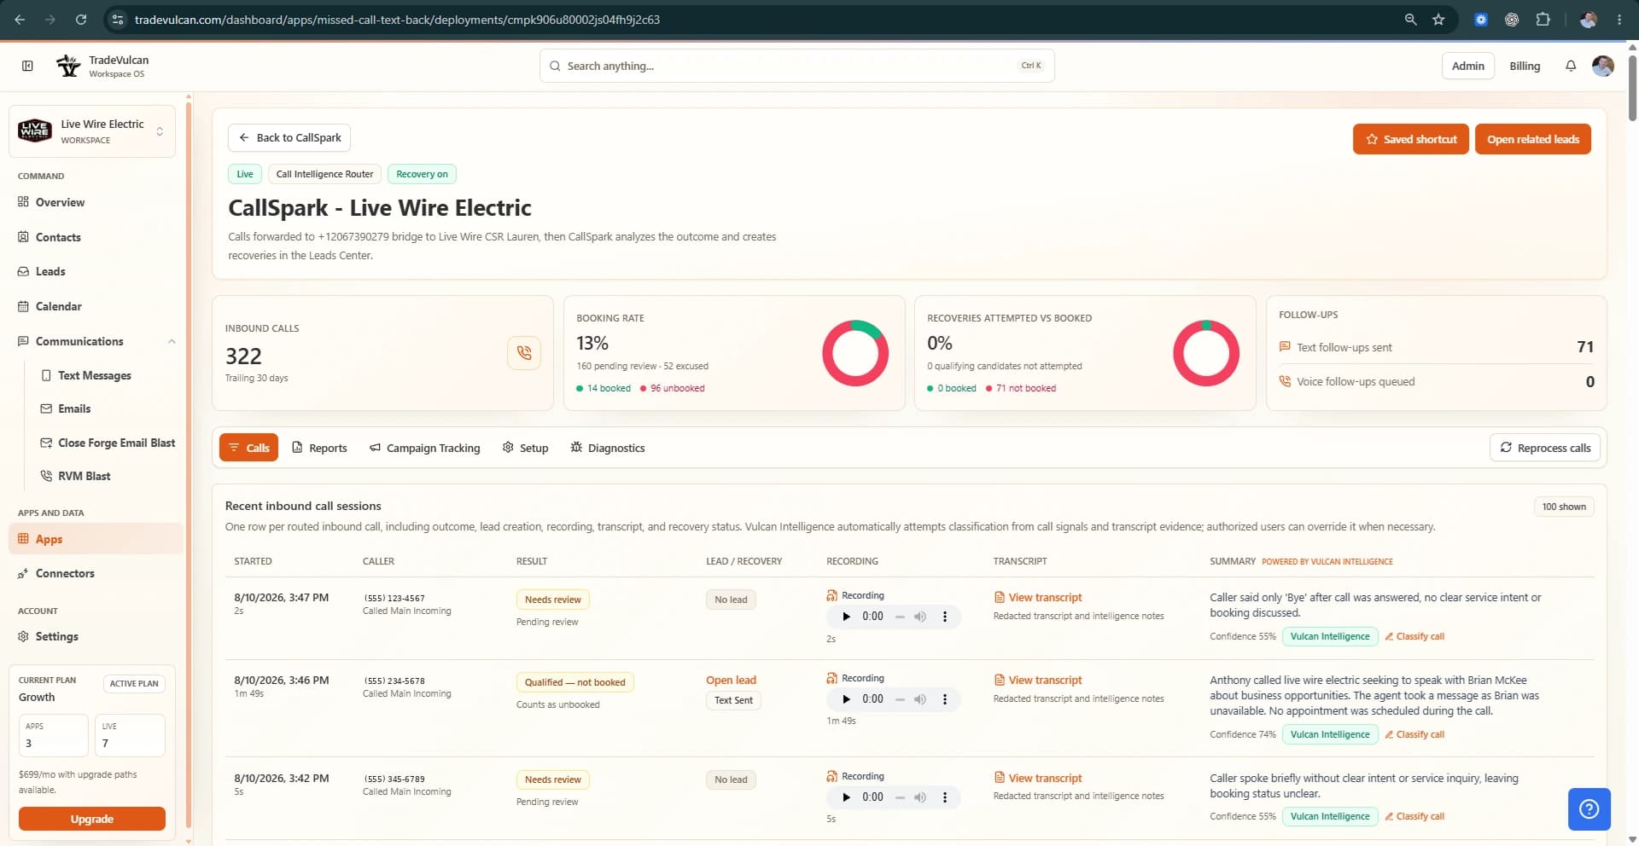1639x846 pixels.
Task: Collapse the Communications section chevron
Action: pyautogui.click(x=172, y=341)
